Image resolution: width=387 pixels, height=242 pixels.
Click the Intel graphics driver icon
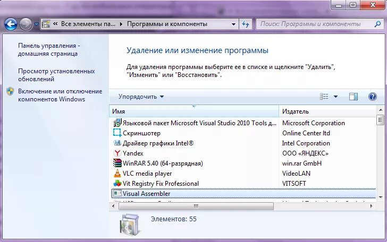pos(117,143)
